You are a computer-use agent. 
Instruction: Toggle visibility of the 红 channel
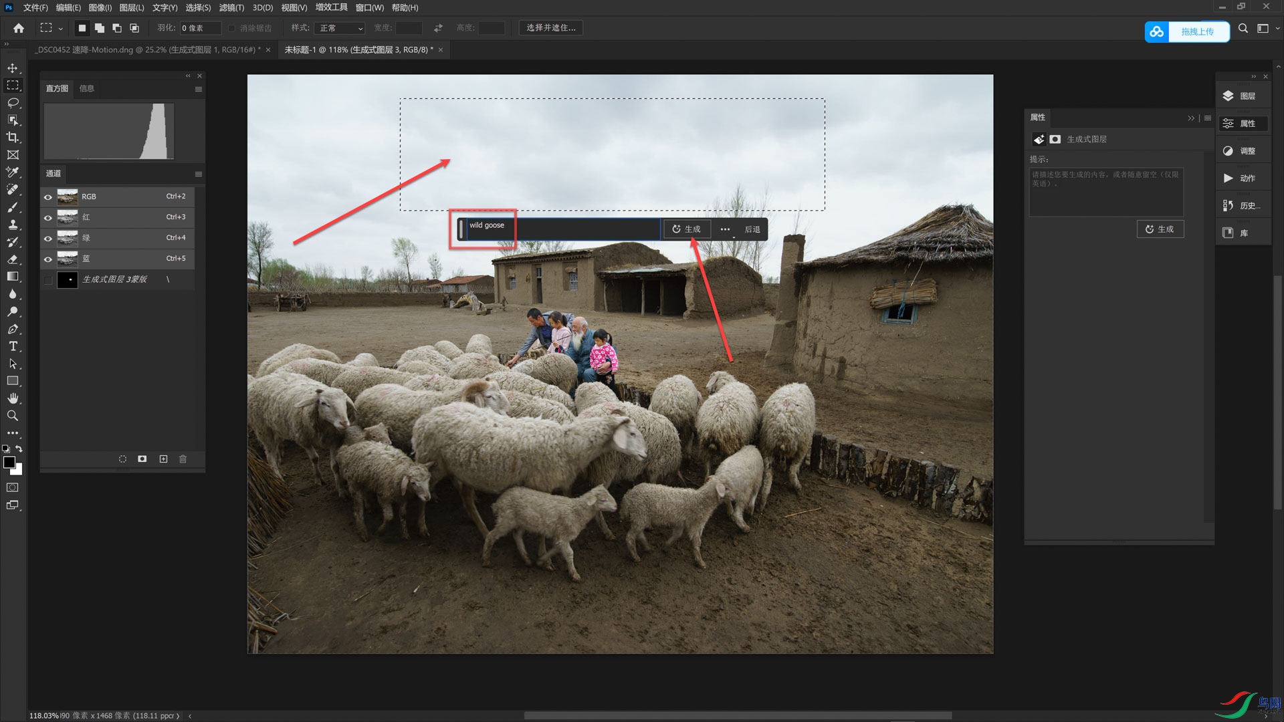(48, 218)
